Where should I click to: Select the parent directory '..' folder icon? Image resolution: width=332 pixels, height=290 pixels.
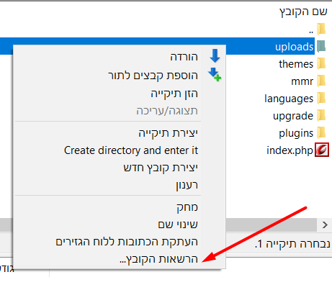click(x=321, y=29)
